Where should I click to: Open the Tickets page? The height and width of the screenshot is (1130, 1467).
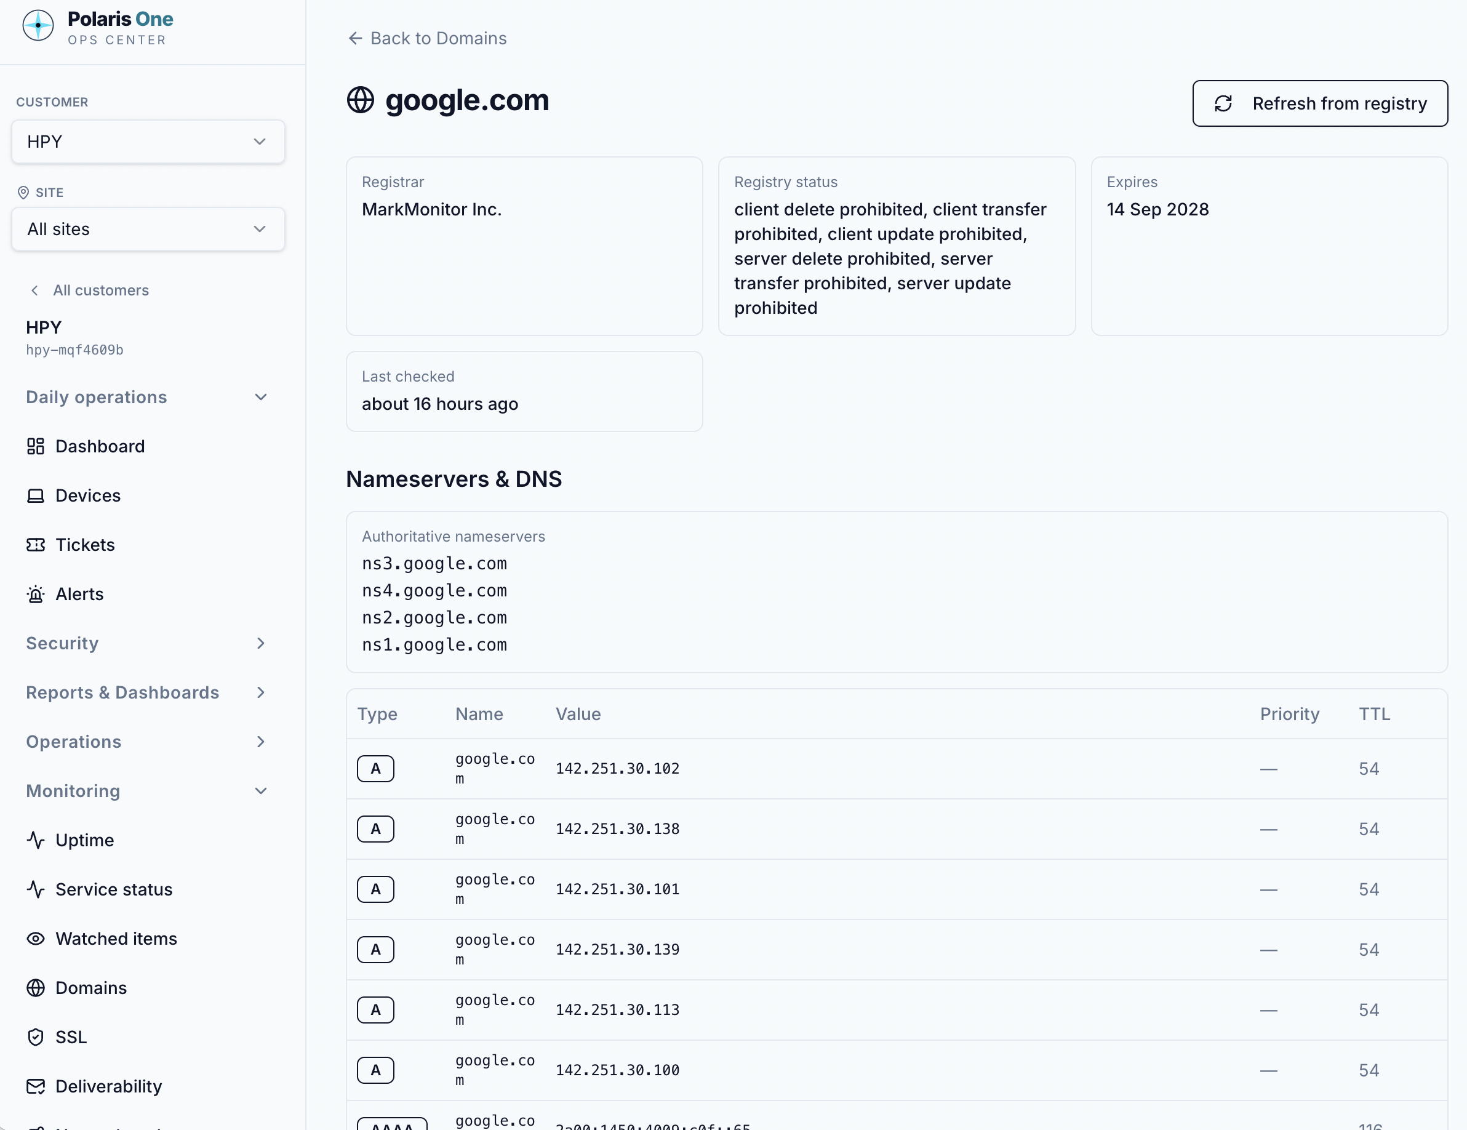[148, 545]
